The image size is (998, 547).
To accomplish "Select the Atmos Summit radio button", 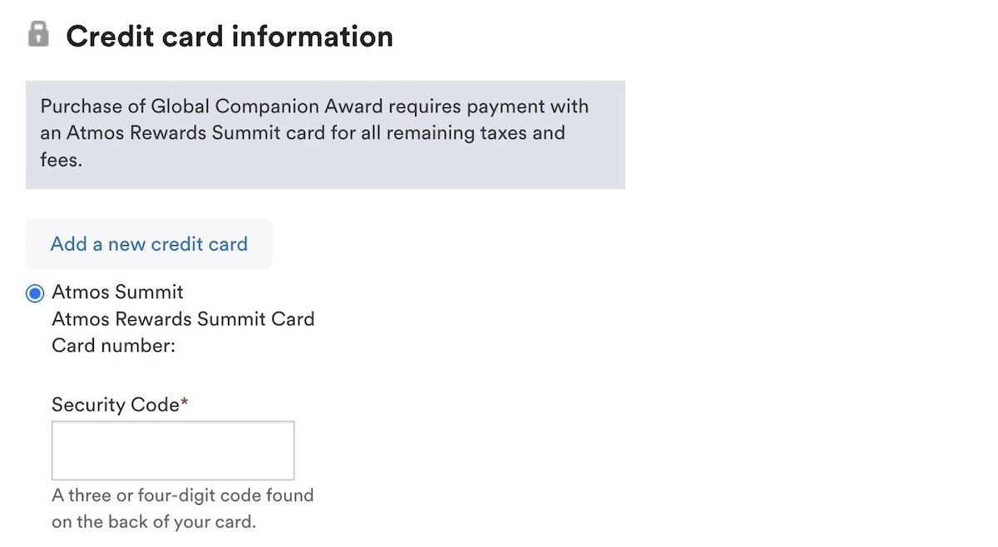I will [35, 293].
